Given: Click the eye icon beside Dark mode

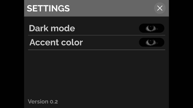Looking at the screenshot, I should tap(151, 28).
